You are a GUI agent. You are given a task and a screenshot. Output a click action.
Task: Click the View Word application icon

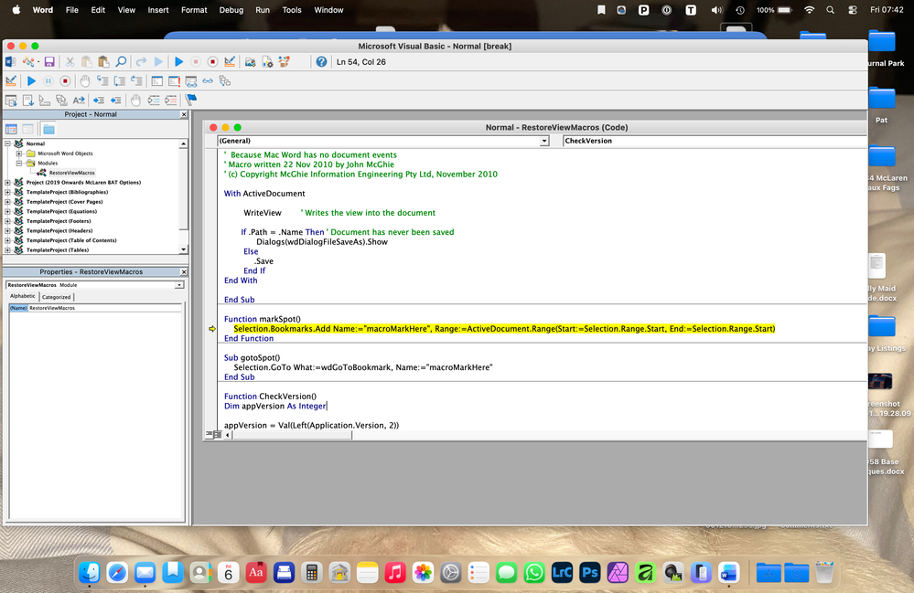11,62
